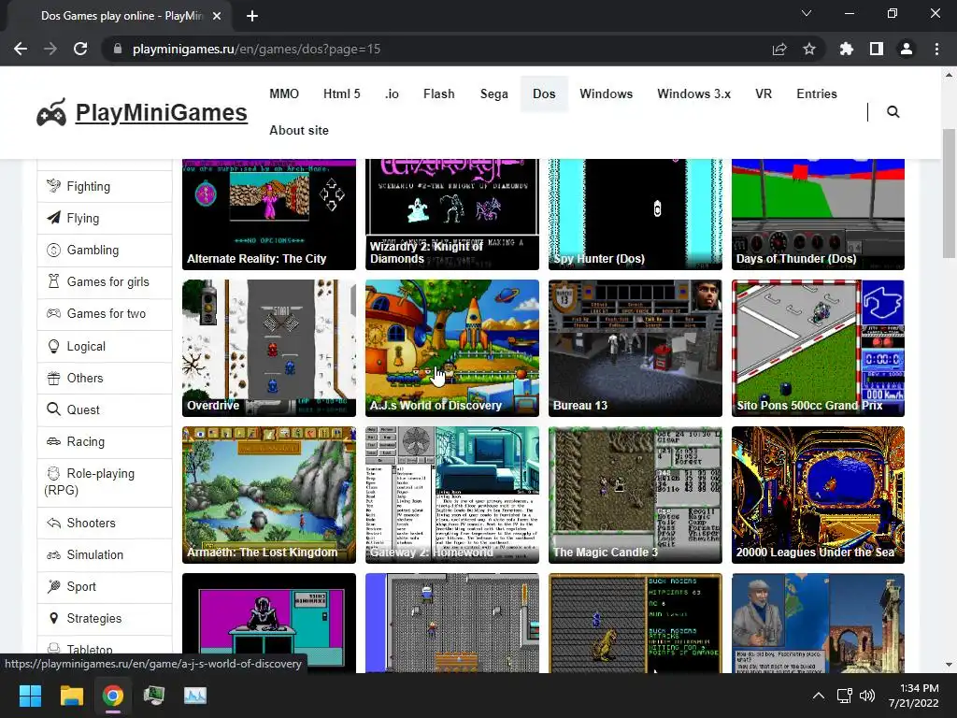Click the volume speaker tray icon
Image resolution: width=957 pixels, height=718 pixels.
[x=866, y=696]
